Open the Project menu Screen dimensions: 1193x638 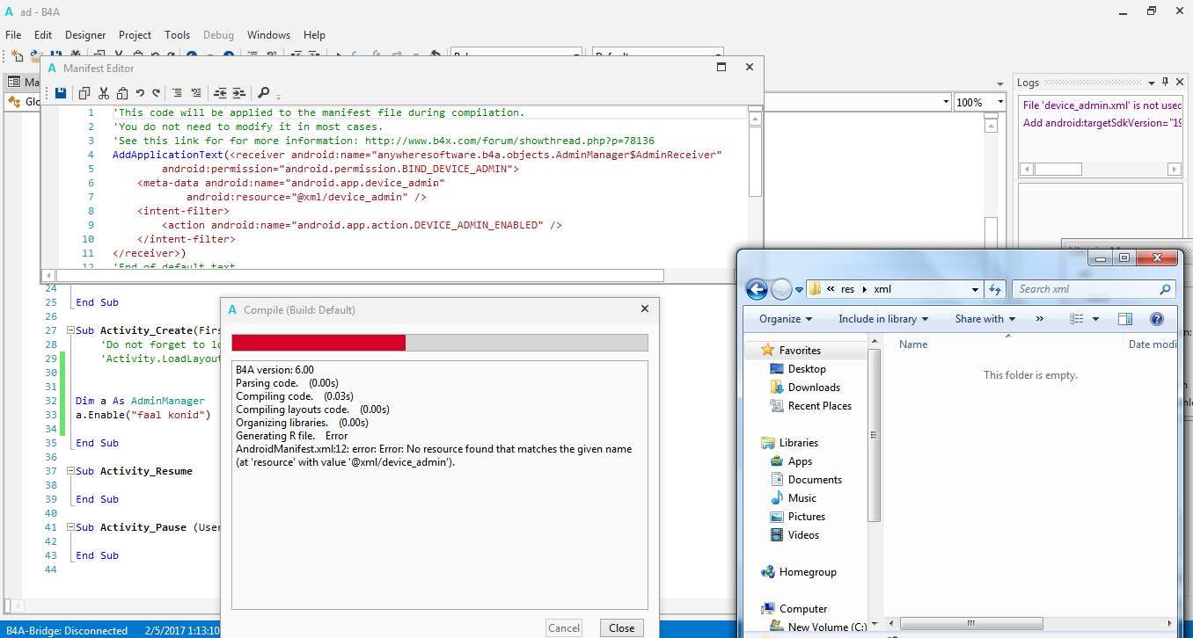(135, 35)
